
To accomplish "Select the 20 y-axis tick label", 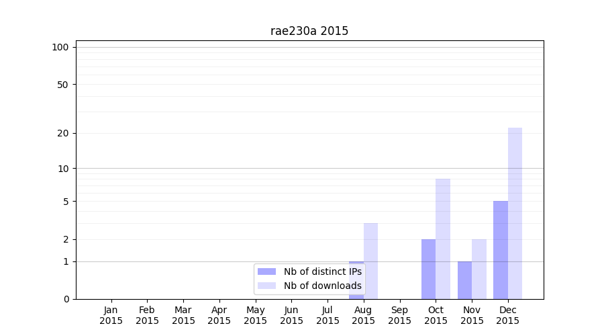I will 63,133.
